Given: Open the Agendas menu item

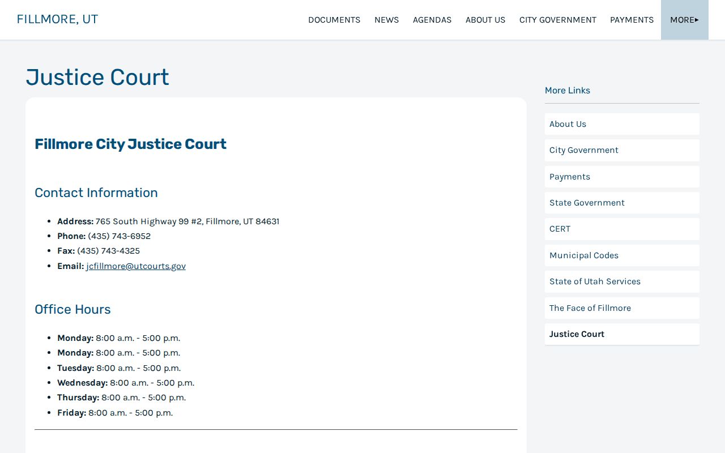Looking at the screenshot, I should (x=432, y=20).
